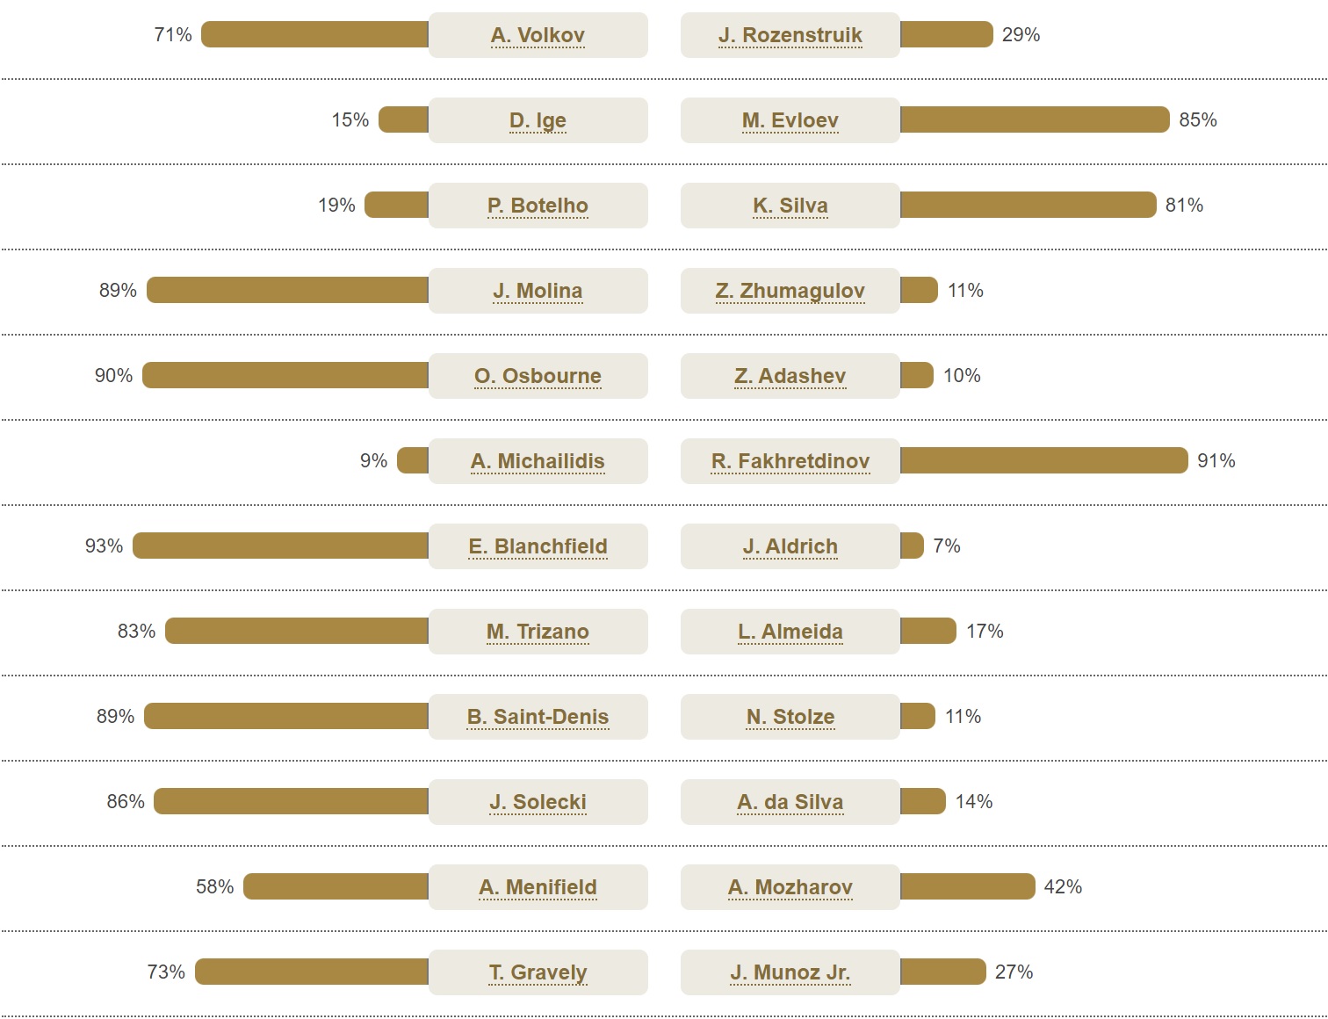Click O. Osbourne's name button

(x=538, y=376)
